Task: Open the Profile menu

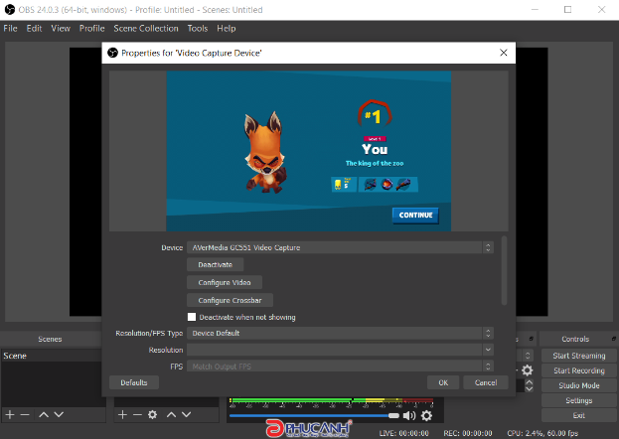Action: point(92,29)
